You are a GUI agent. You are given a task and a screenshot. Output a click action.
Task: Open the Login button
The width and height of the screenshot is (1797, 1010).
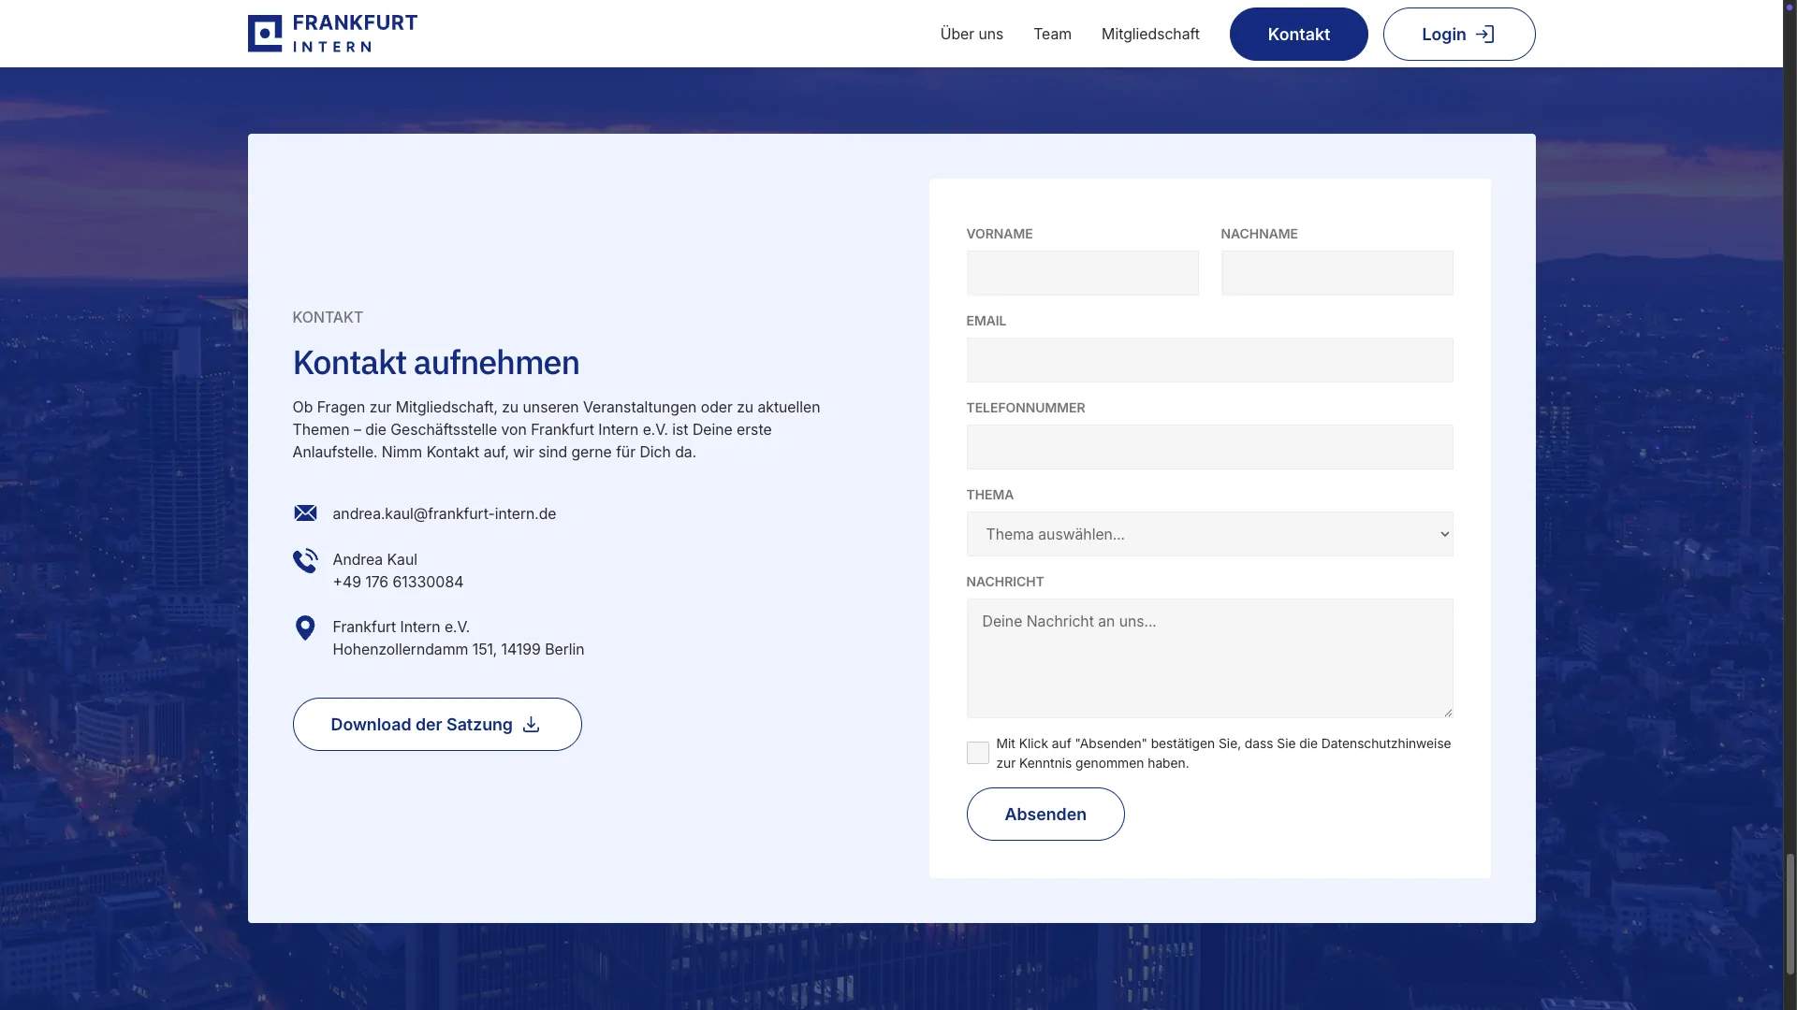pyautogui.click(x=1459, y=34)
